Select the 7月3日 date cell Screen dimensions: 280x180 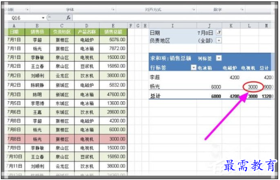coord(15,94)
